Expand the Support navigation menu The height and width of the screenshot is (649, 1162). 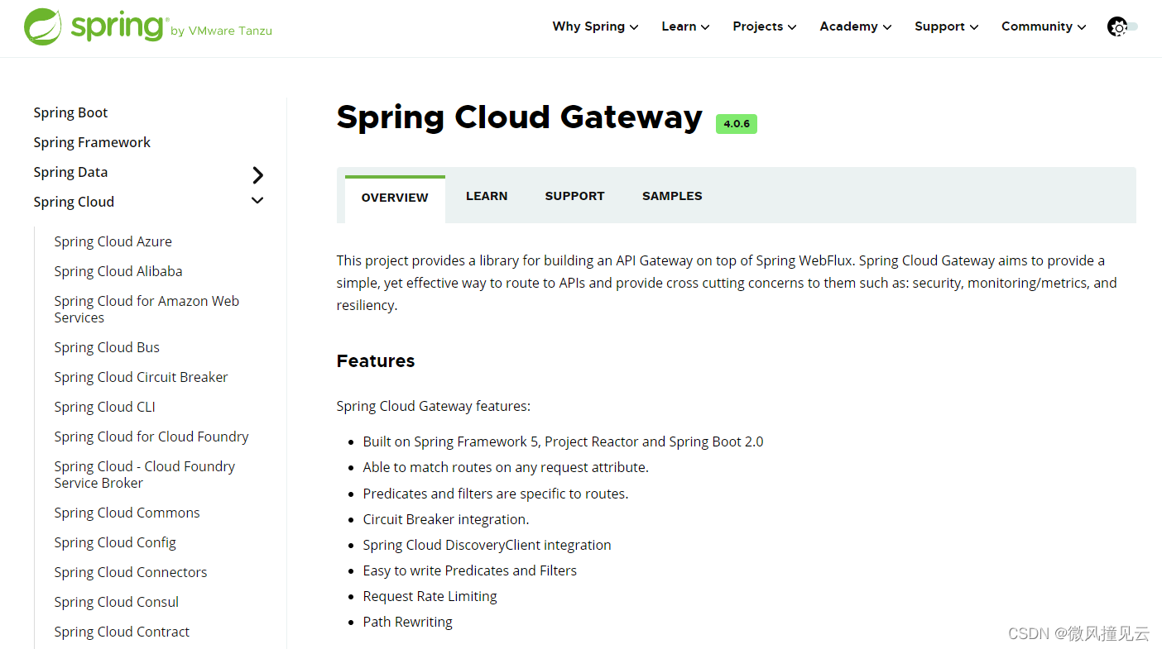[x=946, y=26]
